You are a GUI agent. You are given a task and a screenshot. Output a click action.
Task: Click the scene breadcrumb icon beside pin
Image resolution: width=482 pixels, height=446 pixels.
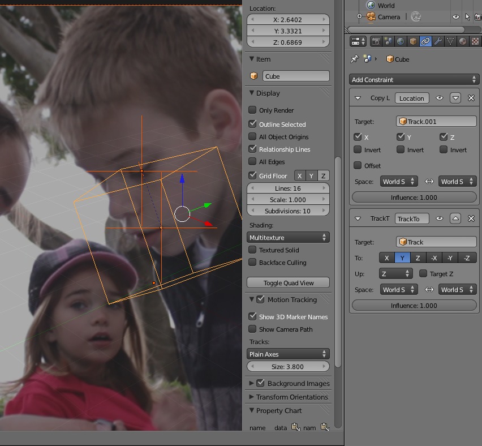tap(367, 59)
